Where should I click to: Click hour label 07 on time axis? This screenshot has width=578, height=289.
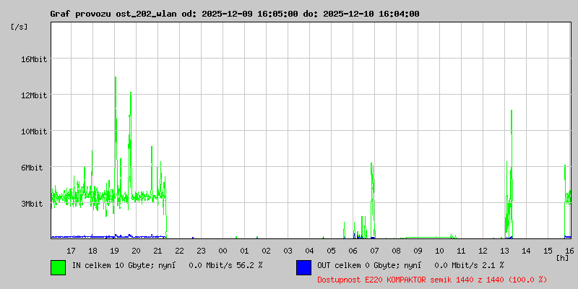click(374, 251)
